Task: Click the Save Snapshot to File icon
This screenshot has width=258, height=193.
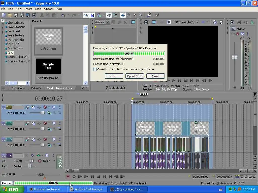Action: click(x=221, y=22)
